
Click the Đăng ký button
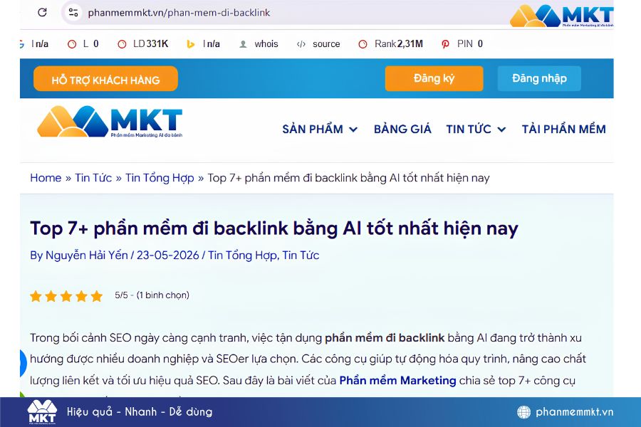(x=434, y=78)
